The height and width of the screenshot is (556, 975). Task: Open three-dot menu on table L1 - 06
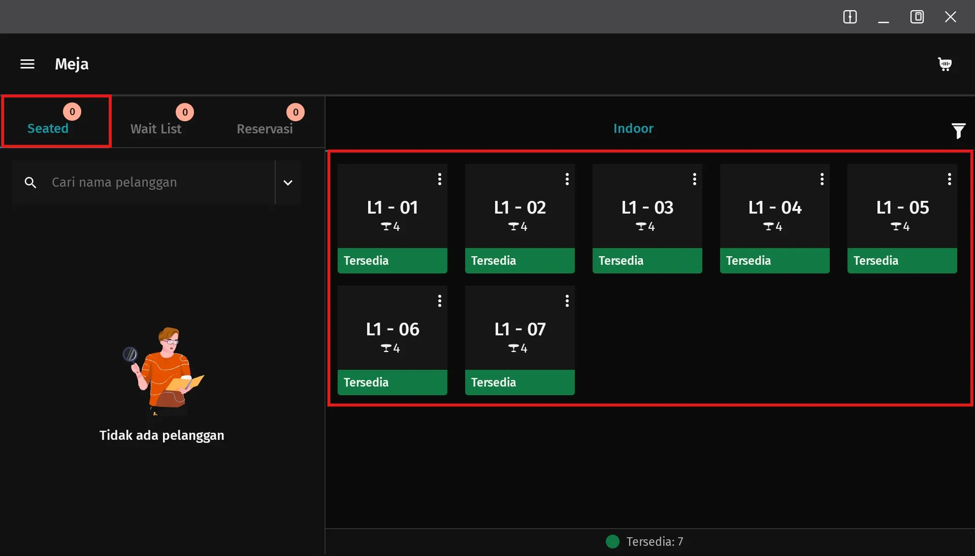coord(440,301)
